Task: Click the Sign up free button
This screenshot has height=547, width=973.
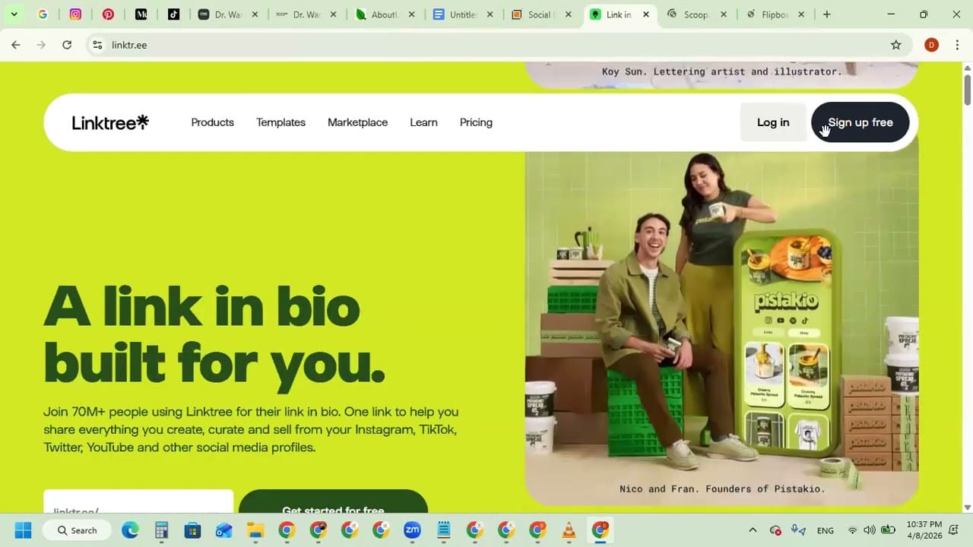Action: pyautogui.click(x=860, y=122)
